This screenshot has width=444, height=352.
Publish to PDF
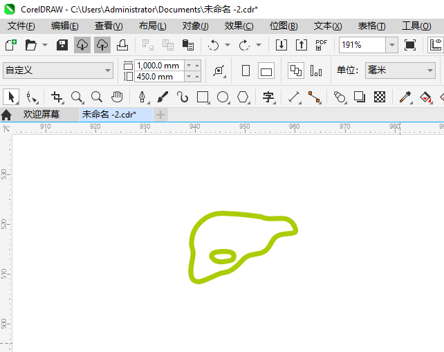(322, 45)
